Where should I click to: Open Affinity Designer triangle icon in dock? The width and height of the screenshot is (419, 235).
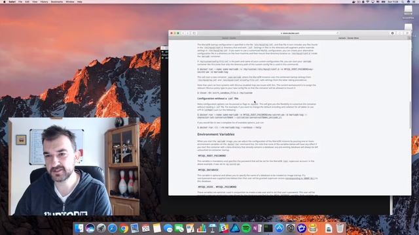click(x=235, y=228)
